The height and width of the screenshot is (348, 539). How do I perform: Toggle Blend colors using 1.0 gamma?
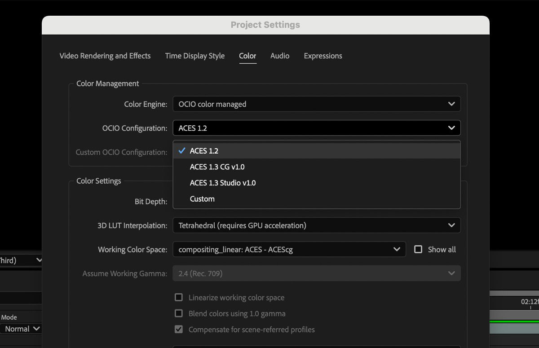point(178,313)
